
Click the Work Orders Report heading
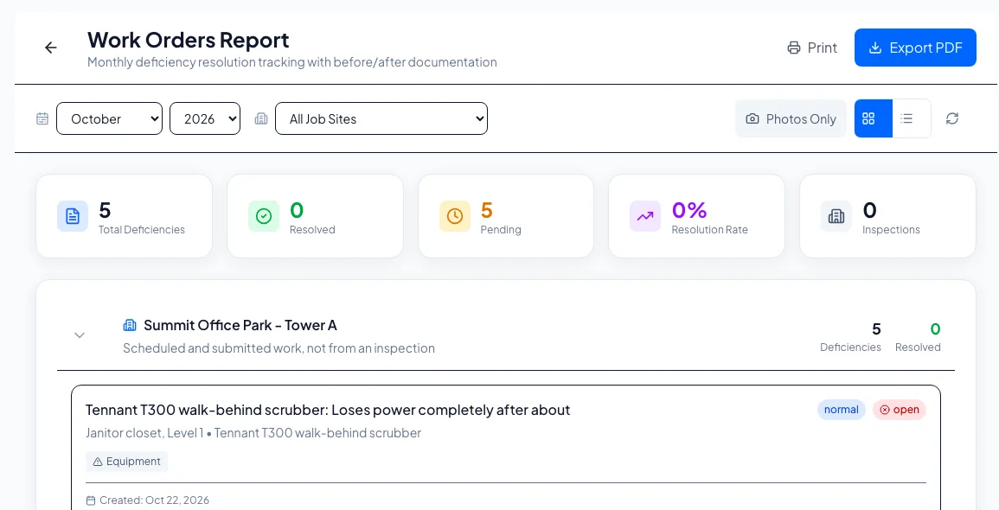point(188,40)
